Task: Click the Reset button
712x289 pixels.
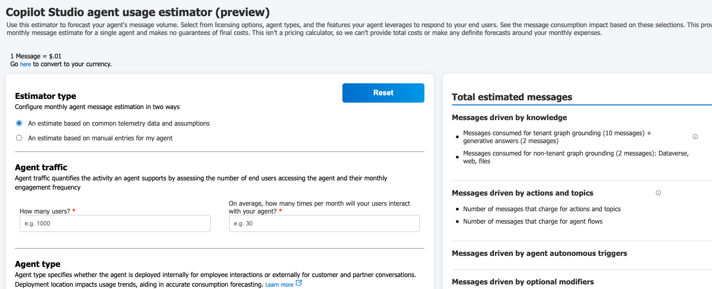Action: point(383,93)
